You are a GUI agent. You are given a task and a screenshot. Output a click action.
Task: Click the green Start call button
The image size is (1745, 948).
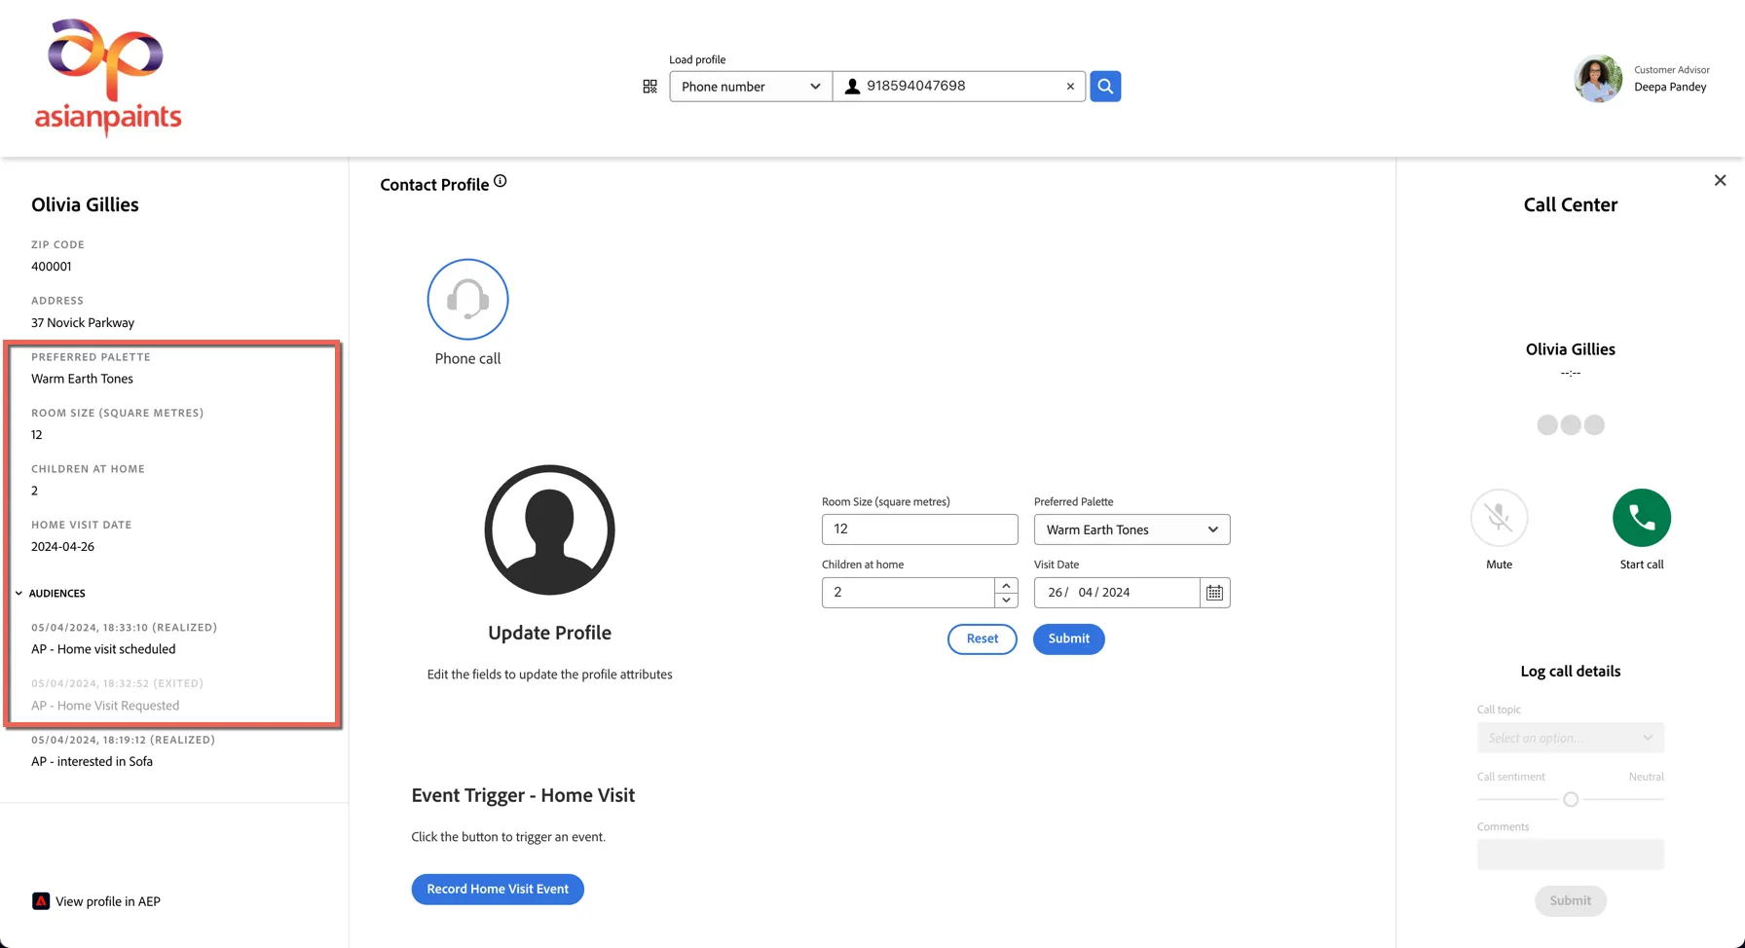pyautogui.click(x=1642, y=518)
